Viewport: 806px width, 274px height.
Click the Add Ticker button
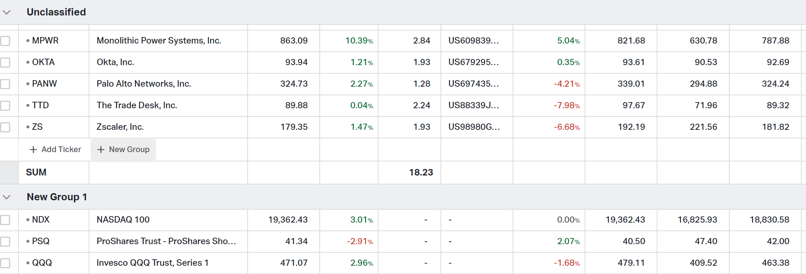pos(55,149)
